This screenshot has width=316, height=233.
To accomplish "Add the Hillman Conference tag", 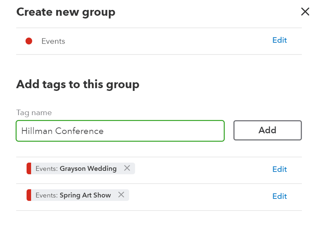I will pyautogui.click(x=267, y=130).
